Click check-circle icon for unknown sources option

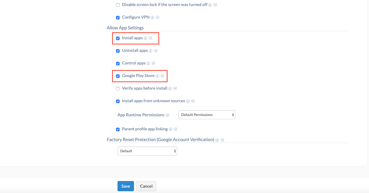tap(193, 101)
